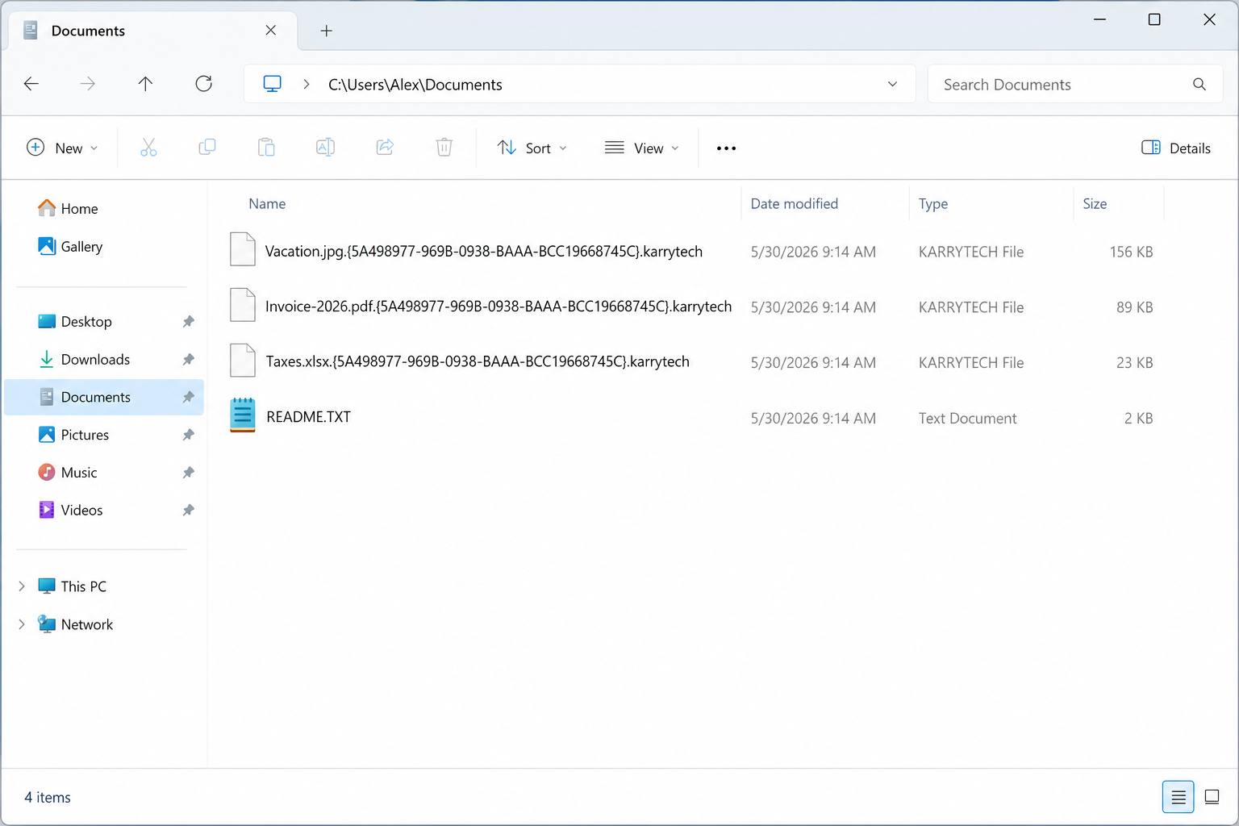Viewport: 1239px width, 826px height.
Task: Click the Share icon in toolbar
Action: [x=385, y=148]
